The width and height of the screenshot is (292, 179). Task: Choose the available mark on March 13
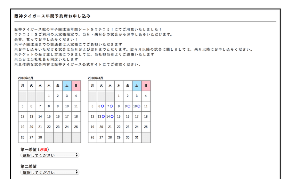pos(103,117)
